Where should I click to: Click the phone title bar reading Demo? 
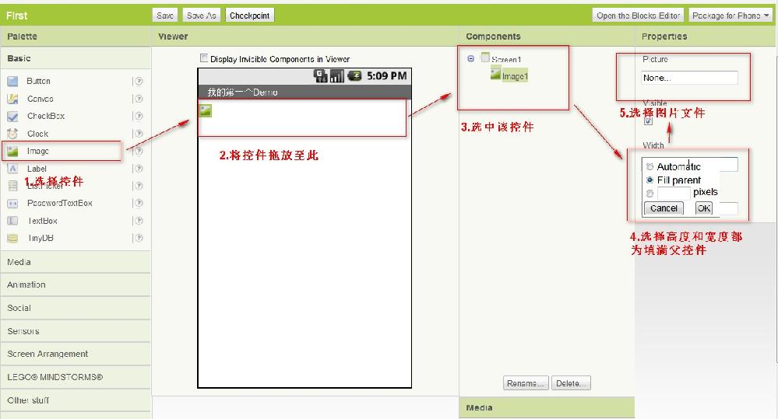305,93
